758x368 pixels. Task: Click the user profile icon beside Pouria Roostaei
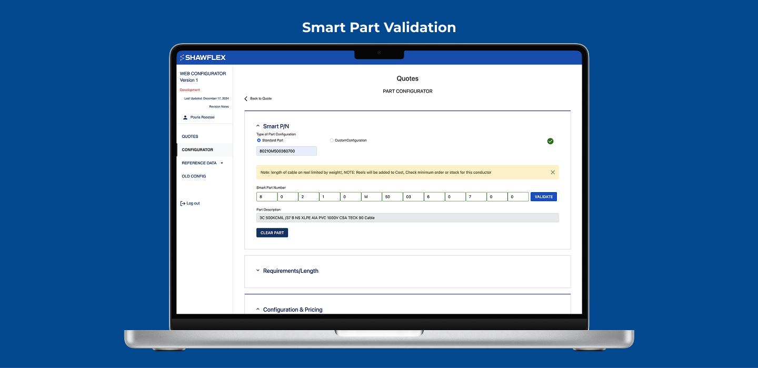coord(185,117)
